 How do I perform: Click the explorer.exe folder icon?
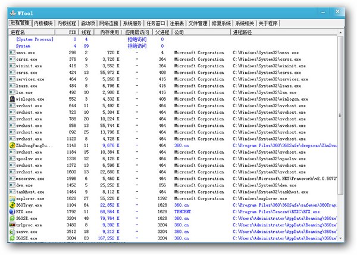pyautogui.click(x=12, y=198)
